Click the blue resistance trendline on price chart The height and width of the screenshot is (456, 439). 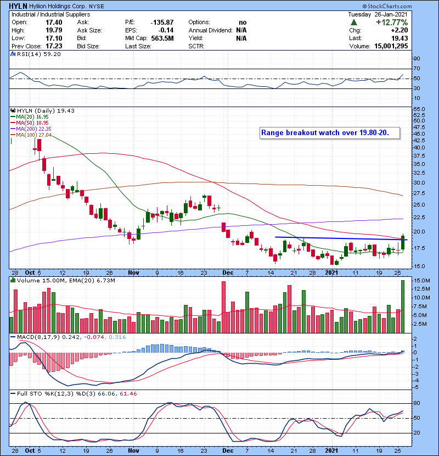[329, 238]
